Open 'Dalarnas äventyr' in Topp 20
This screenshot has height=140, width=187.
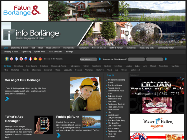(115, 96)
